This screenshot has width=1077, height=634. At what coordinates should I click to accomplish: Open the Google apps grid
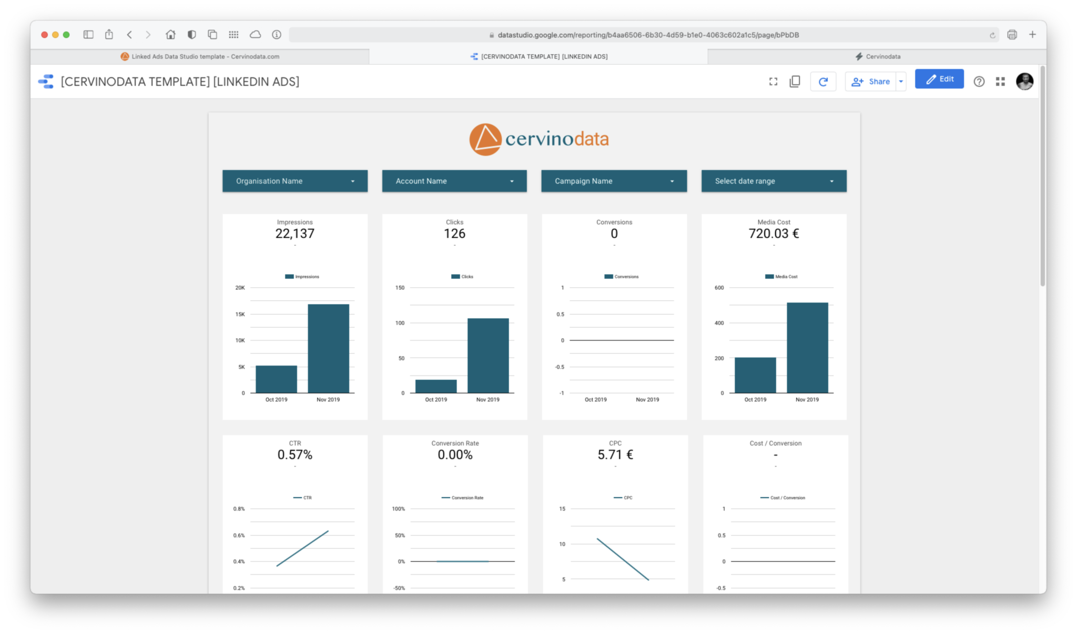1000,82
